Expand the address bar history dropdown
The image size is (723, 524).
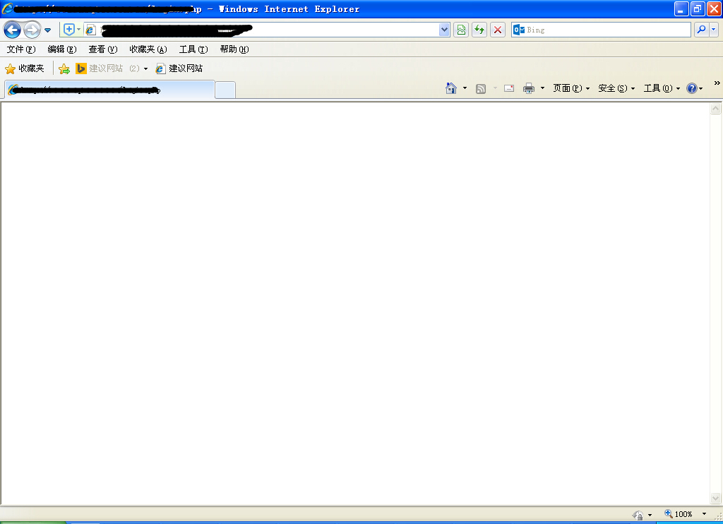tap(444, 30)
